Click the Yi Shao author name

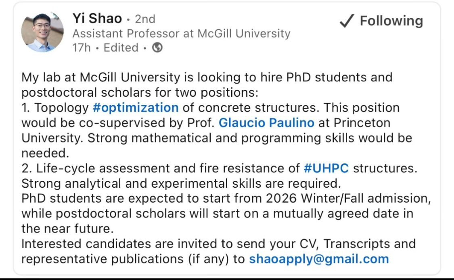[97, 19]
